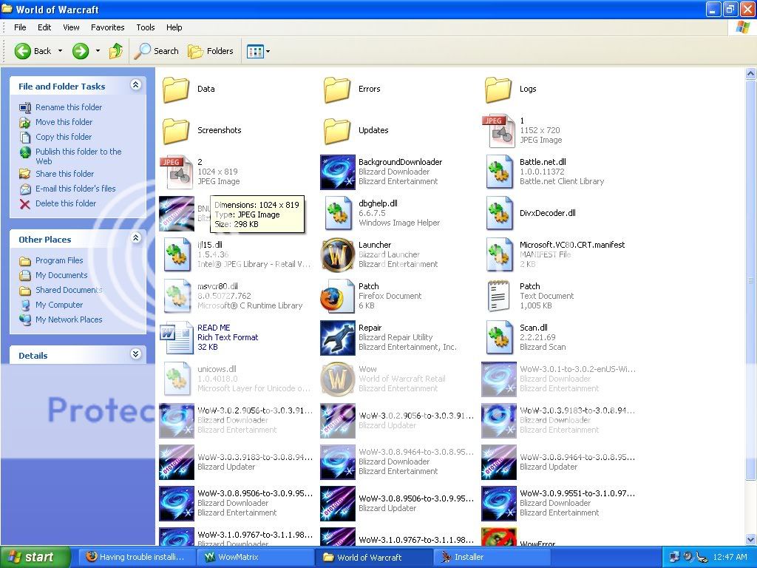This screenshot has width=757, height=568.
Task: Open the Back button history dropdown arrow
Action: [61, 51]
